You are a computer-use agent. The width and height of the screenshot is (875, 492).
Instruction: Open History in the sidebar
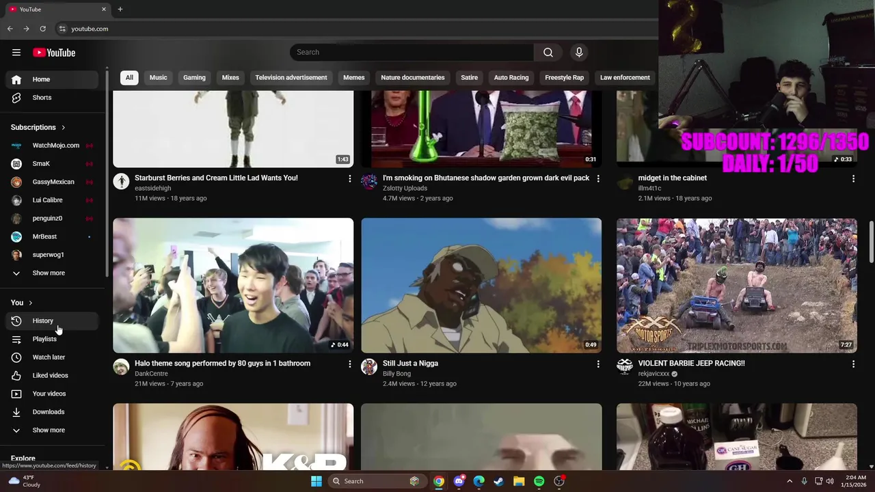(52, 321)
